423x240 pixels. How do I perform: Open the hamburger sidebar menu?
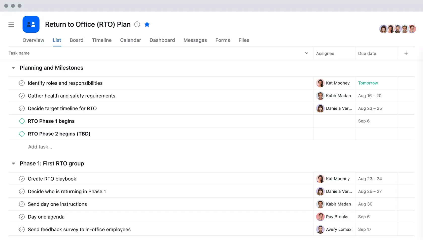click(11, 24)
